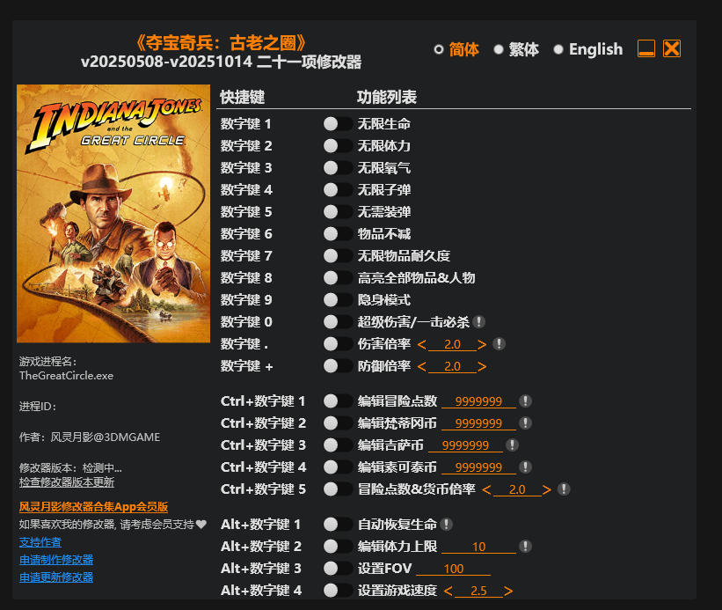Toggle 超级伤害/一击必杀 switch

(x=338, y=321)
